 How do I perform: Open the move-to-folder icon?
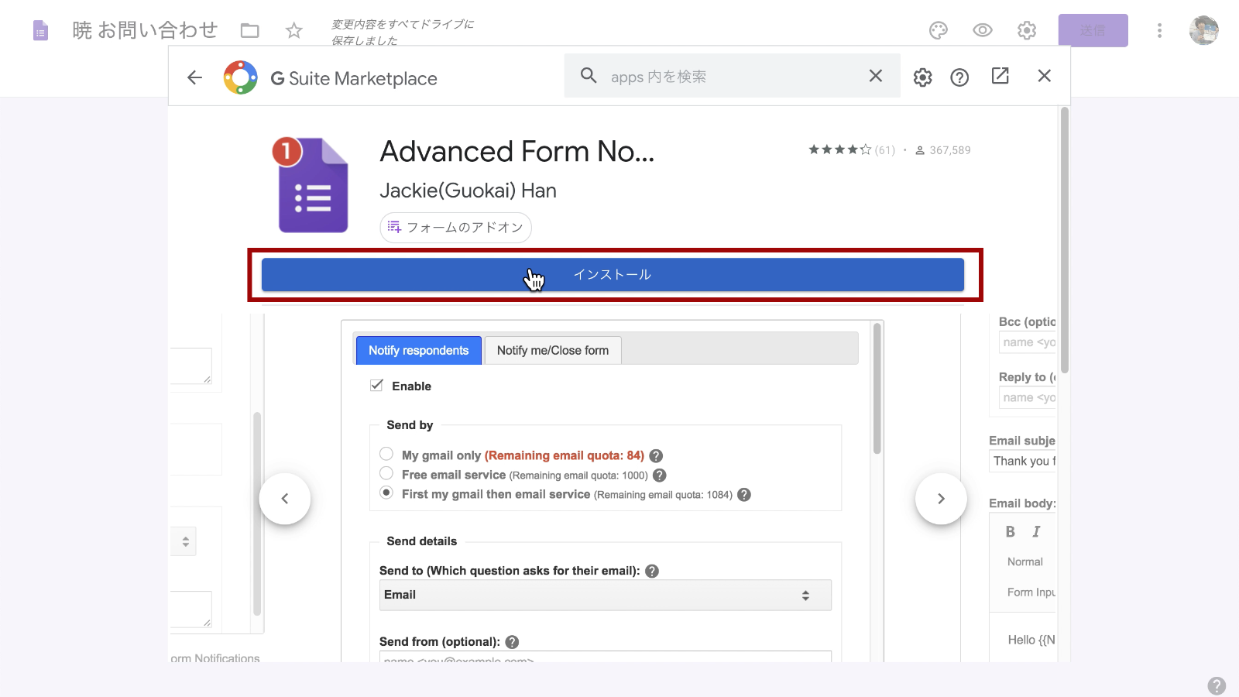(x=249, y=31)
